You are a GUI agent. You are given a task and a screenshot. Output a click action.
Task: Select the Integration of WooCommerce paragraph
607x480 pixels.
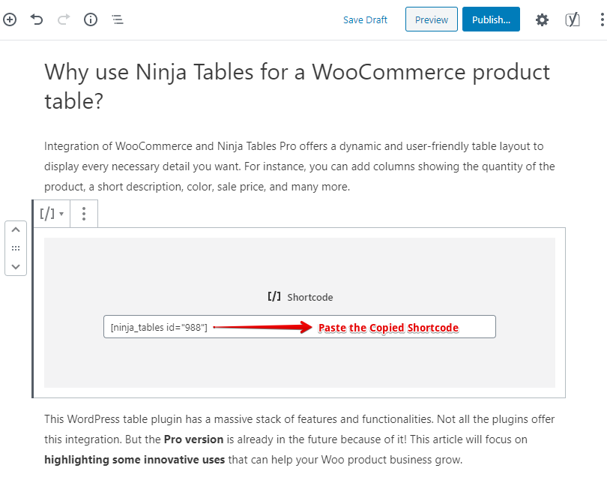[299, 166]
